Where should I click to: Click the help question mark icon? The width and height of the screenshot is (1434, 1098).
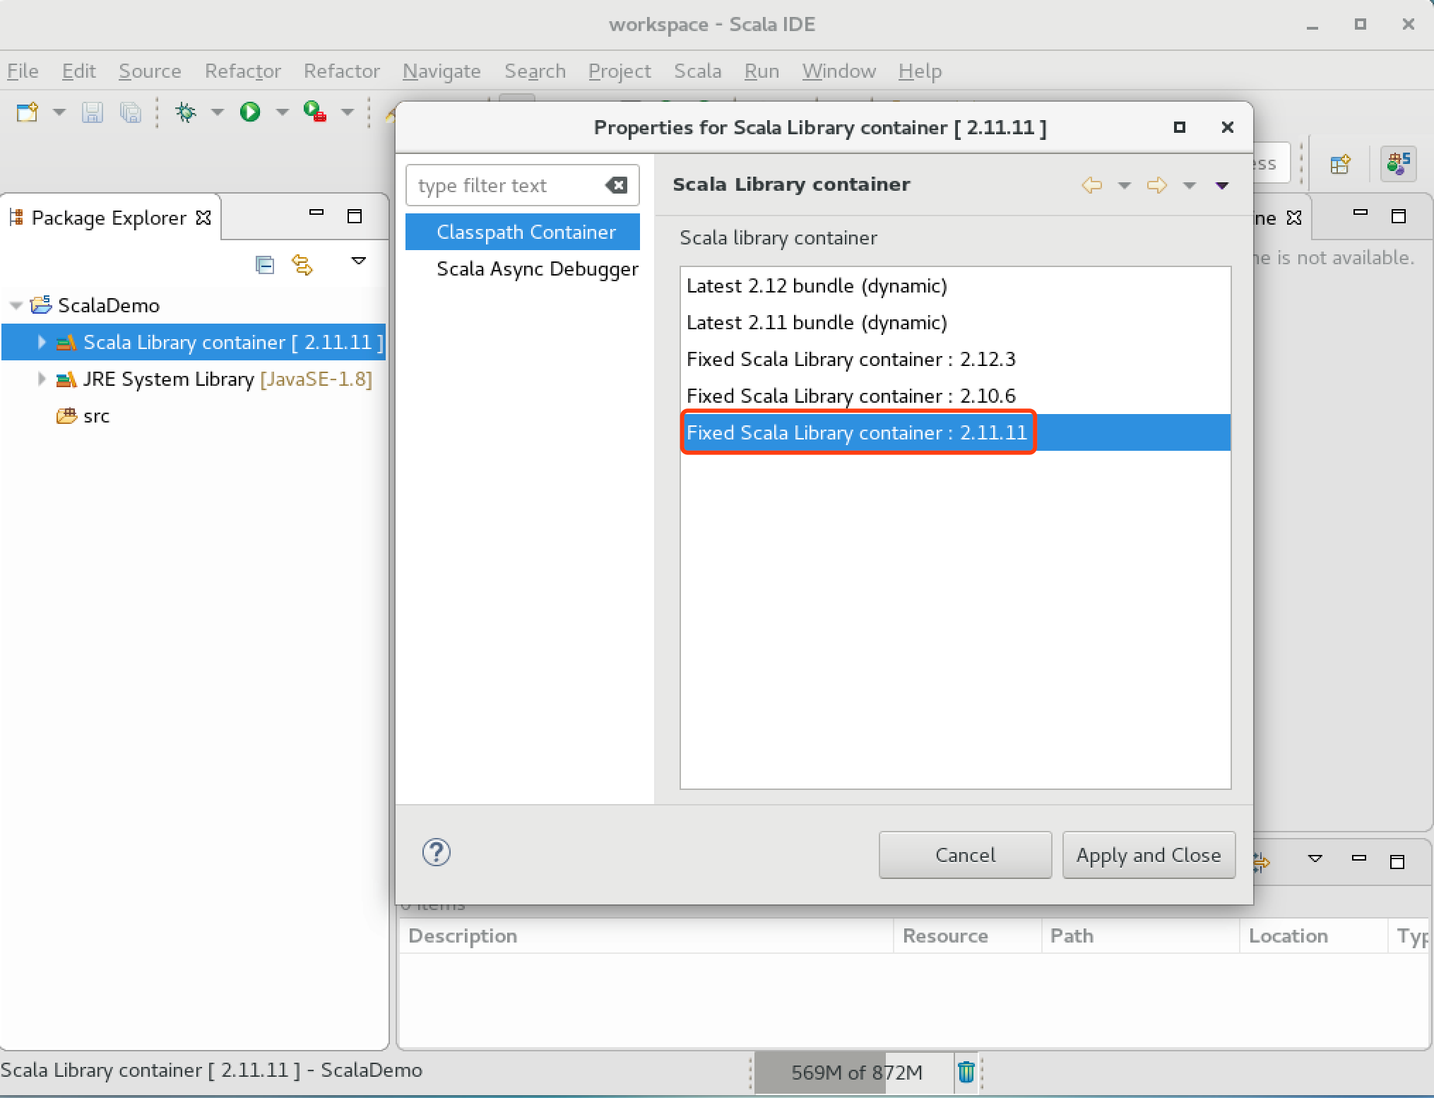tap(436, 852)
